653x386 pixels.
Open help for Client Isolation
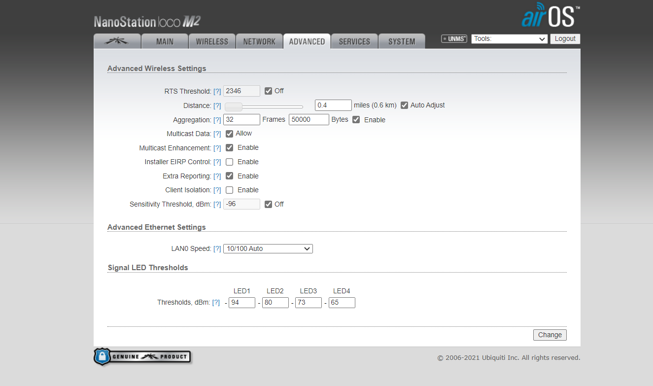pyautogui.click(x=217, y=190)
